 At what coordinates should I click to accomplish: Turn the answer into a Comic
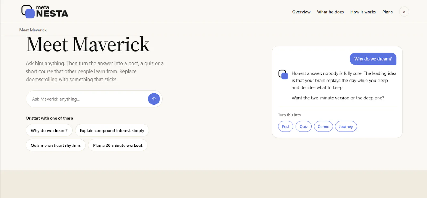(323, 127)
